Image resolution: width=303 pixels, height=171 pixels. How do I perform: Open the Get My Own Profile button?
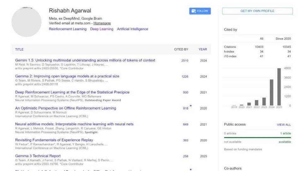(257, 11)
